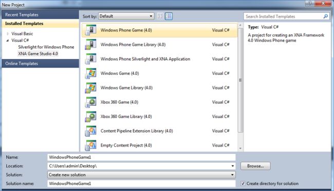
Task: Open the Online Templates section
Action: coord(40,64)
